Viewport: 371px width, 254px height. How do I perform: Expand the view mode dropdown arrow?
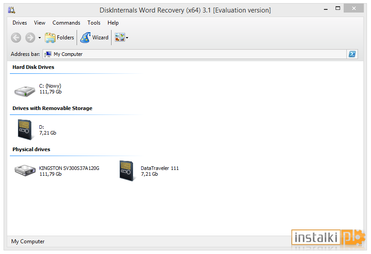127,38
